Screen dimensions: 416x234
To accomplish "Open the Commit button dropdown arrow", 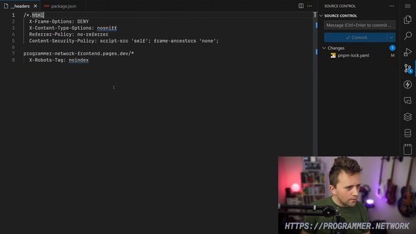I will (x=391, y=38).
